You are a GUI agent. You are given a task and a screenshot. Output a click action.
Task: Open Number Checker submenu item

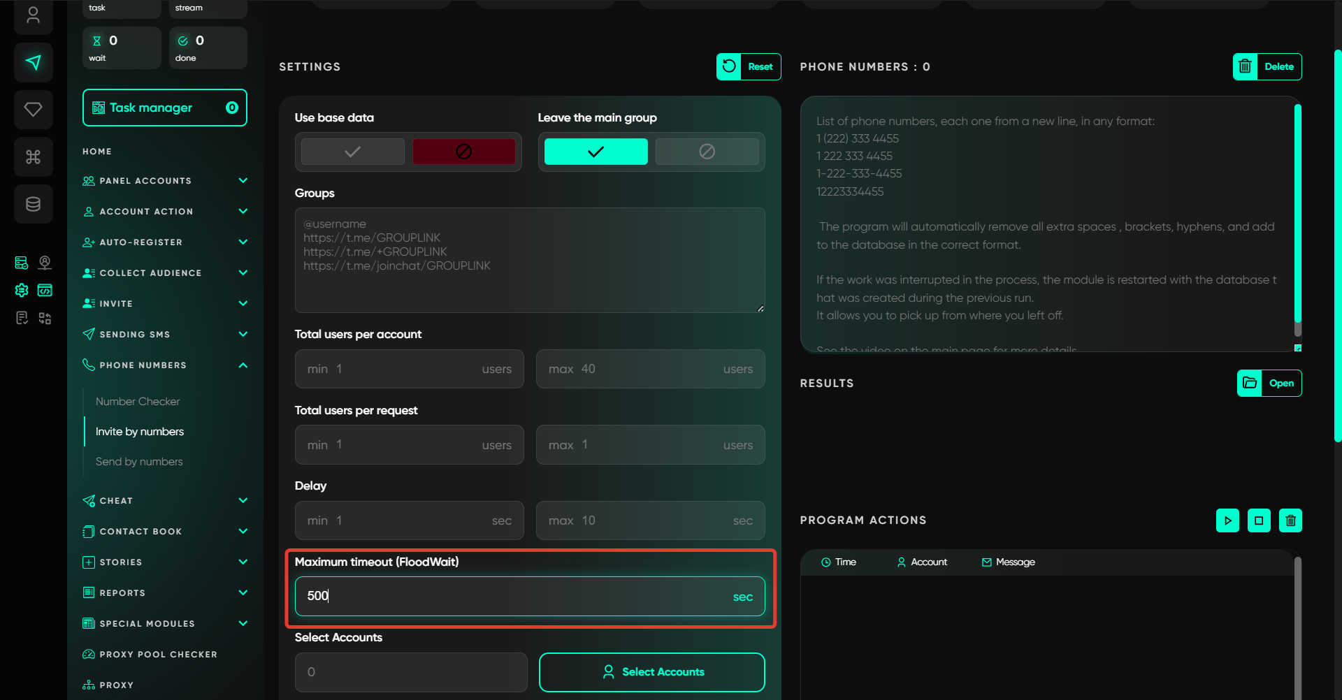[138, 402]
